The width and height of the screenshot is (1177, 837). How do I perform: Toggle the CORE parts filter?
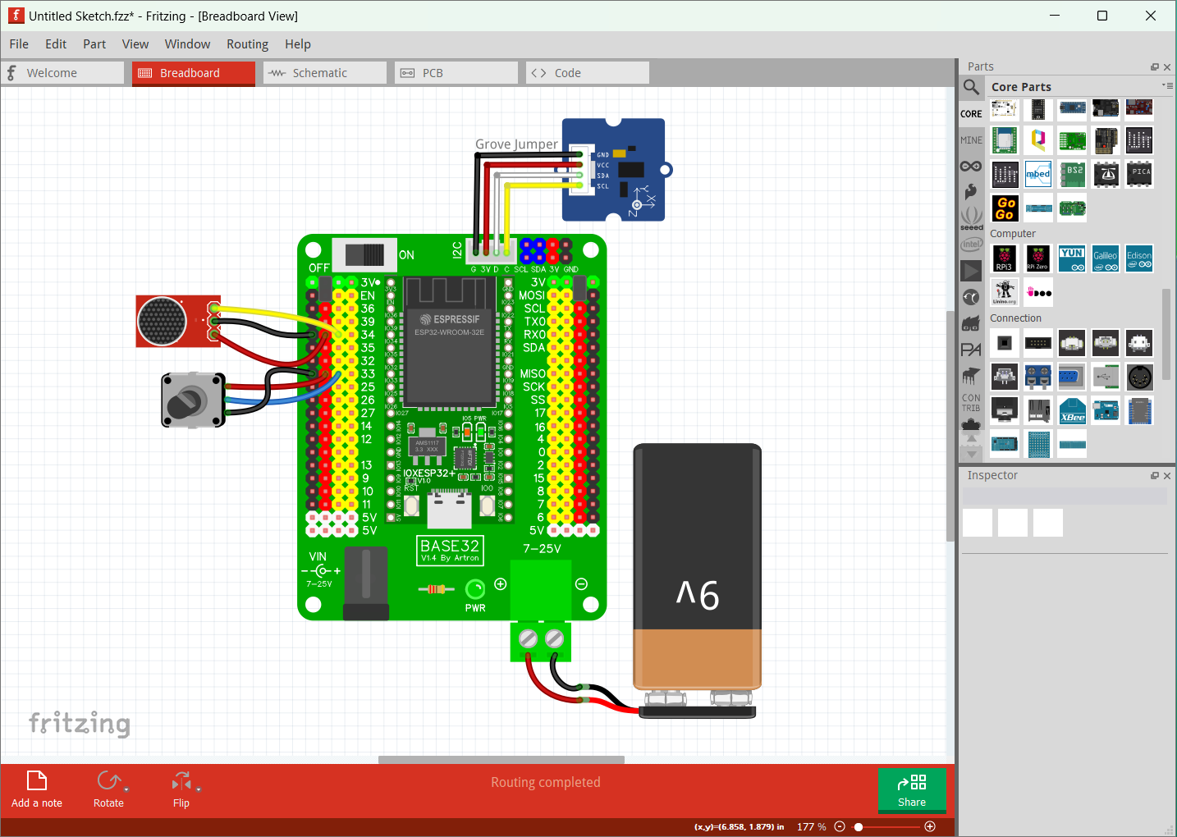[971, 112]
